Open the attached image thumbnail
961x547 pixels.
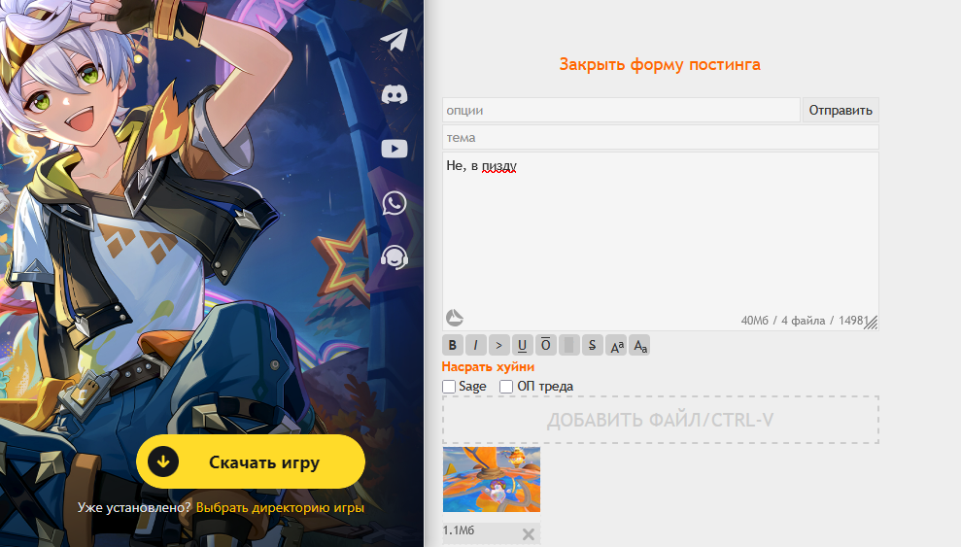pyautogui.click(x=492, y=480)
